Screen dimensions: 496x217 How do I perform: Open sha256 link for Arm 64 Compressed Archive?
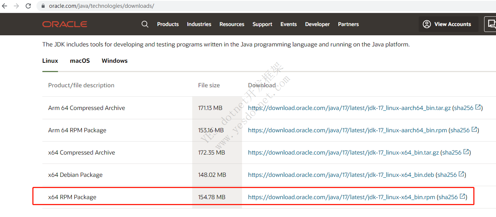(464, 108)
